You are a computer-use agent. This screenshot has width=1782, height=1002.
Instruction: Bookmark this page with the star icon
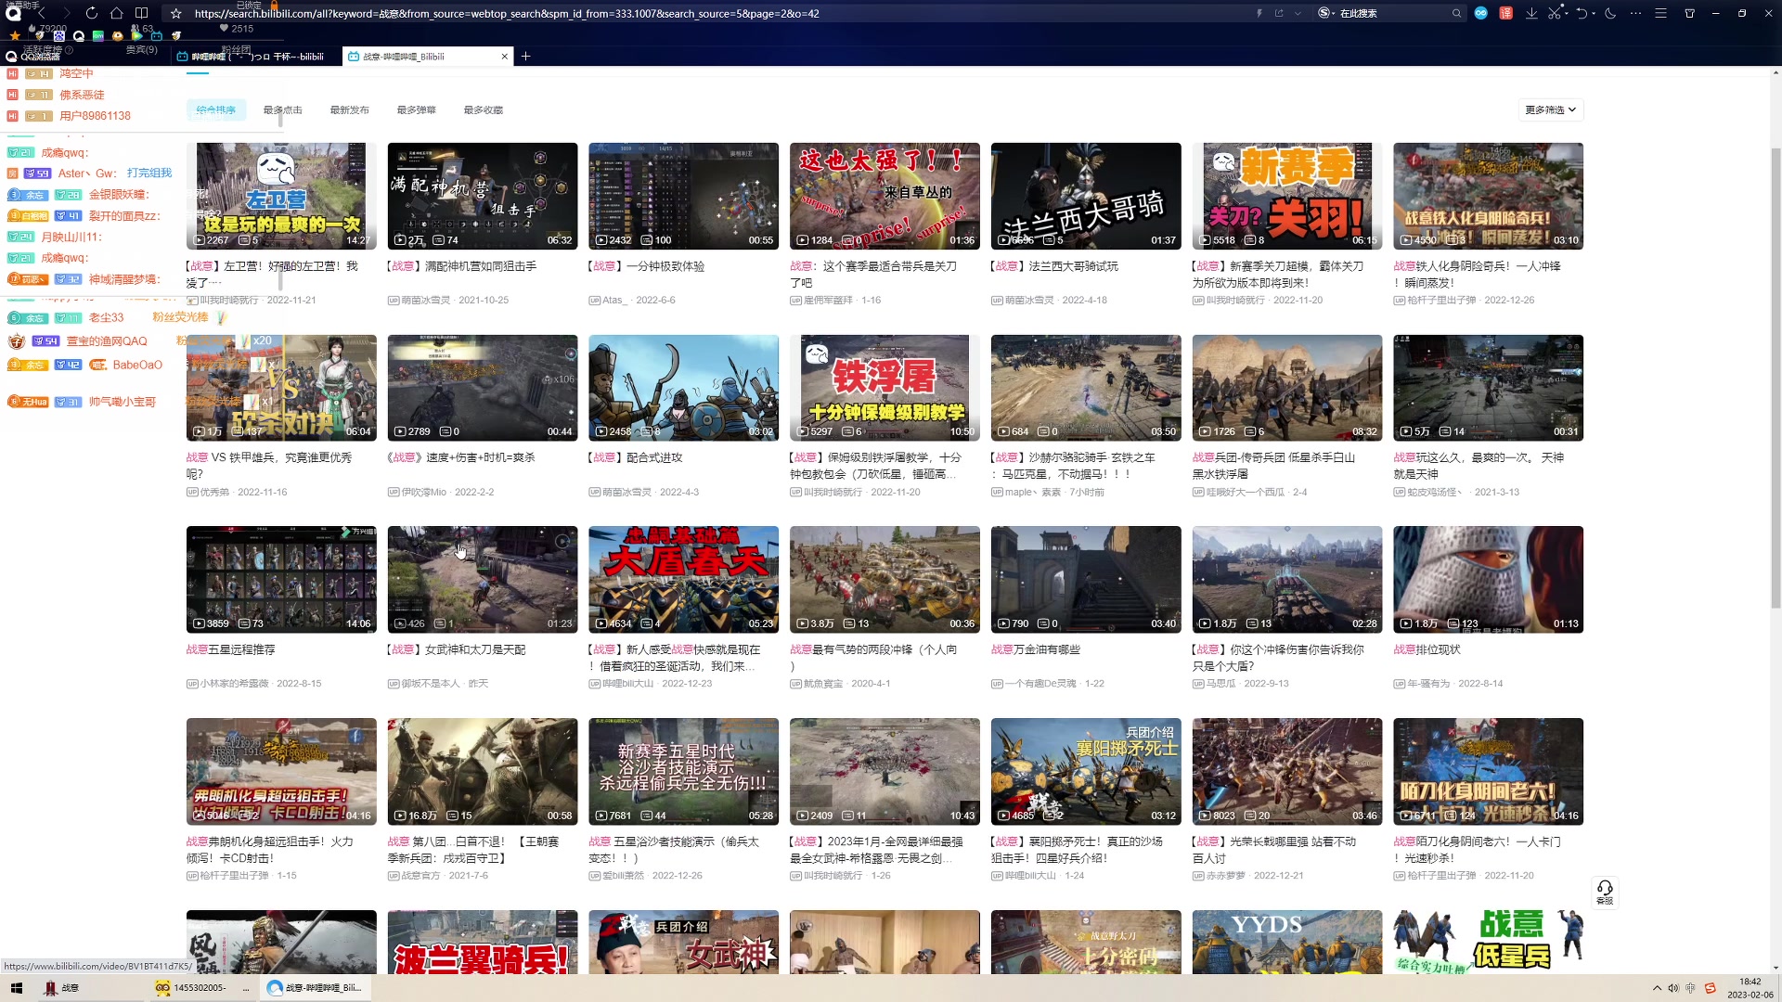coord(176,13)
